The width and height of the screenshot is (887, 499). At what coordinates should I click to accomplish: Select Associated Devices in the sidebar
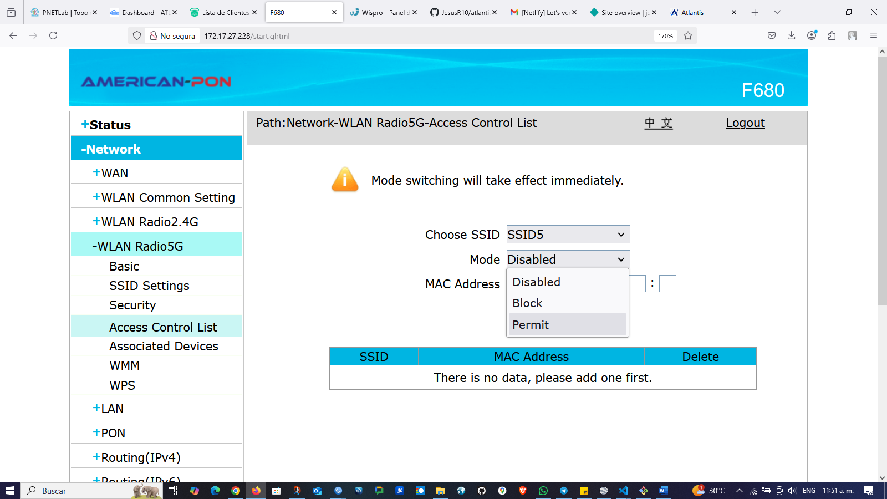[x=164, y=346]
